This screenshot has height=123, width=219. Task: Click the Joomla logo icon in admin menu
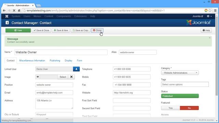coord(7,16)
